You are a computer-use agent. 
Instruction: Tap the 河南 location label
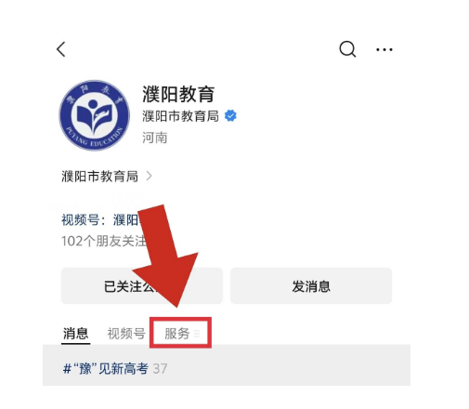[x=155, y=138]
